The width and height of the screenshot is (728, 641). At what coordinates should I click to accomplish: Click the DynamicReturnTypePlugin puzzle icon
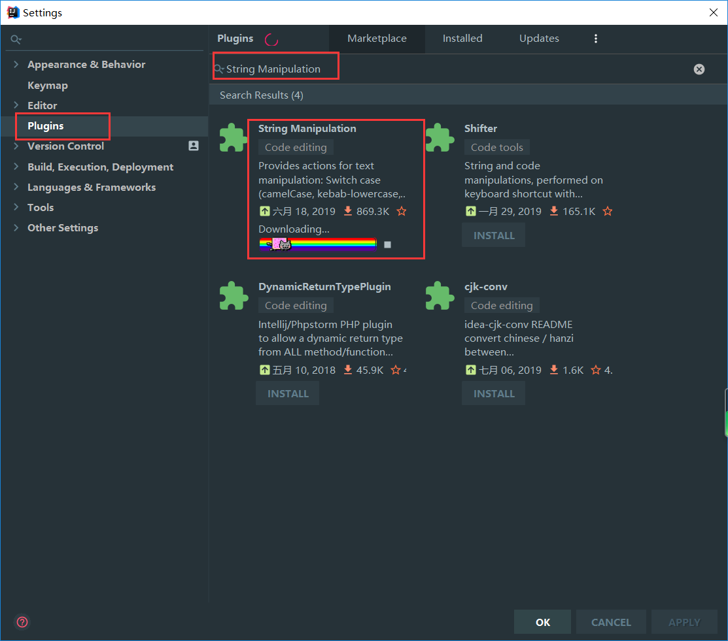tap(233, 295)
